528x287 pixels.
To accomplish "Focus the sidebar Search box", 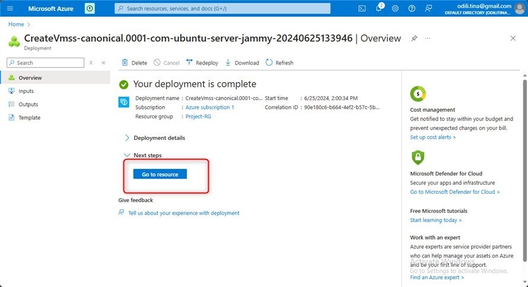I will click(x=46, y=63).
